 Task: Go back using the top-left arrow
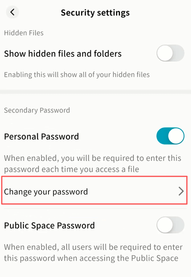click(12, 12)
